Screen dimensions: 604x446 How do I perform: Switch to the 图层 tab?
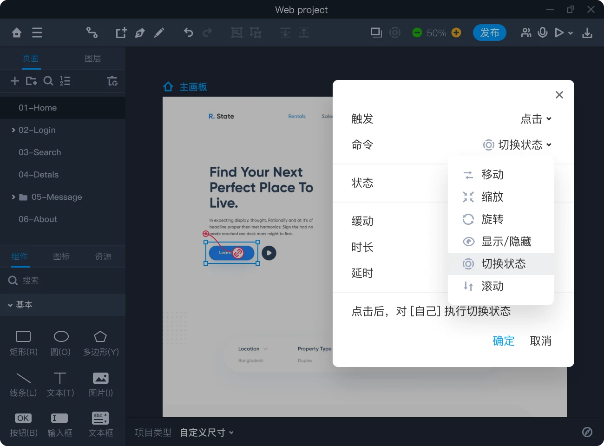(x=93, y=59)
